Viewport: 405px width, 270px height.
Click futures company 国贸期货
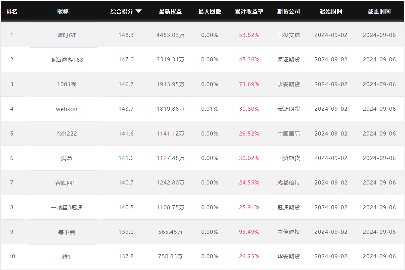point(289,158)
